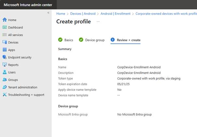Click the Troubleshooting + support tools icon
197x137 pixels.
5,95
